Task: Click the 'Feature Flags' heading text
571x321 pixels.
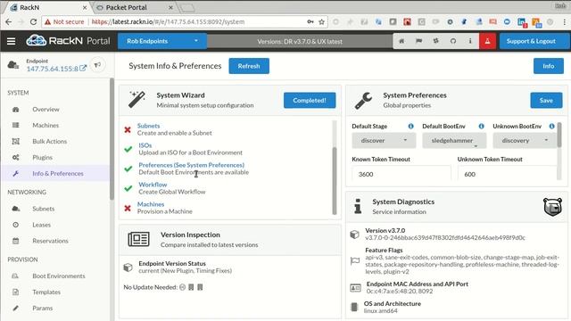Action: (x=384, y=250)
